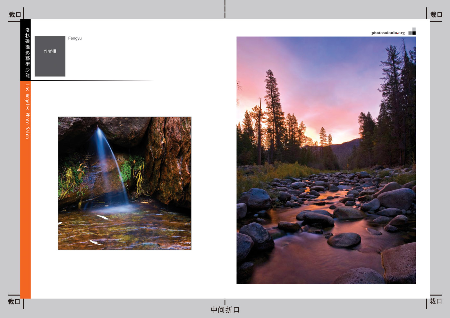Screen dimensions: 450x318
Task: Click the dark gray left logo square
Action: (x=410, y=33)
